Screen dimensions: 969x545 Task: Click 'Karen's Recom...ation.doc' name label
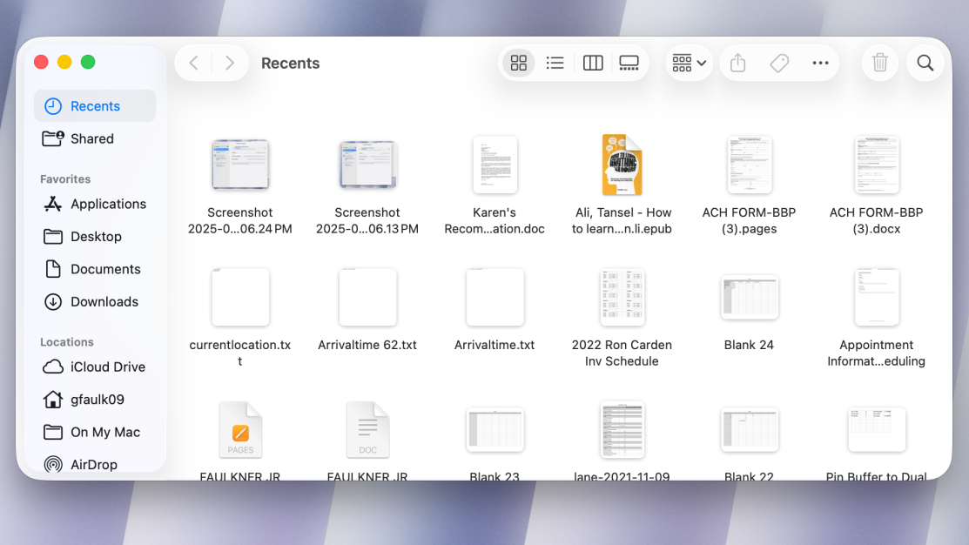coord(495,220)
